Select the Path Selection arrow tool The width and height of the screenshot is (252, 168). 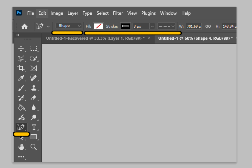click(x=21, y=138)
